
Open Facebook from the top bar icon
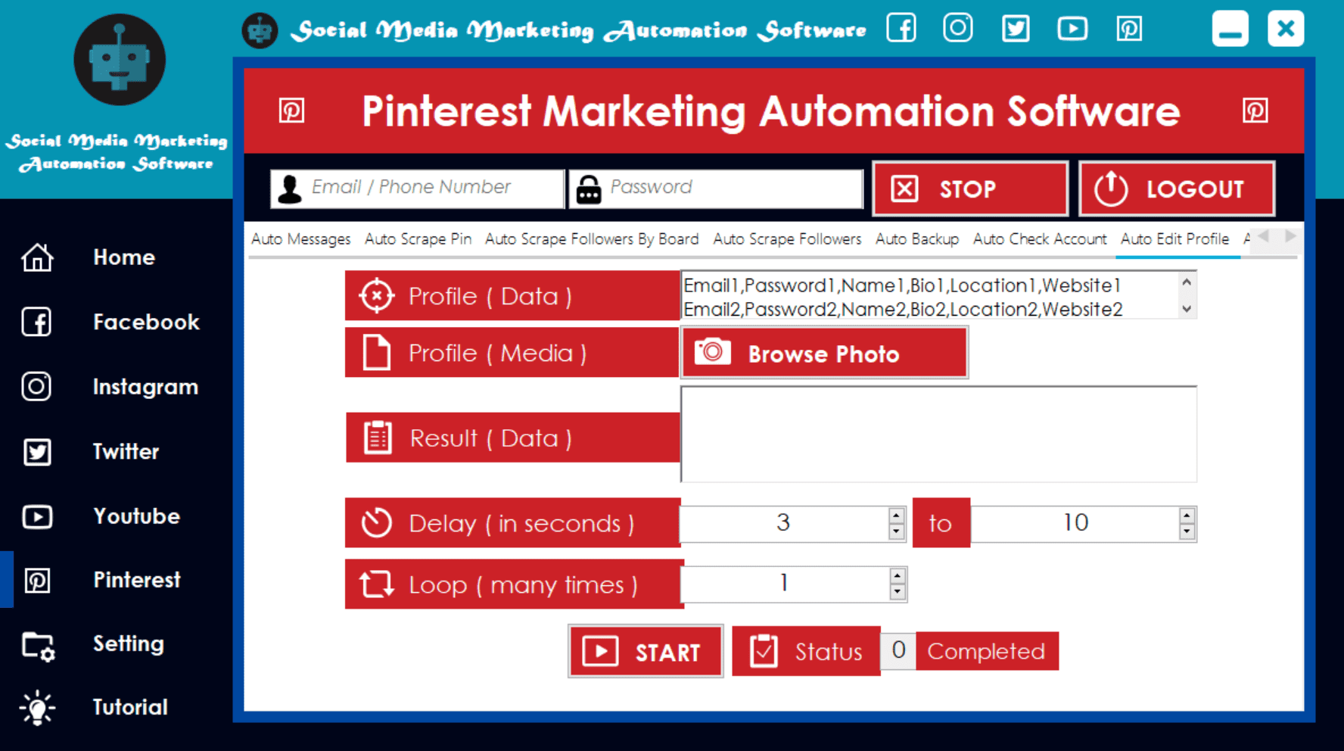[901, 28]
